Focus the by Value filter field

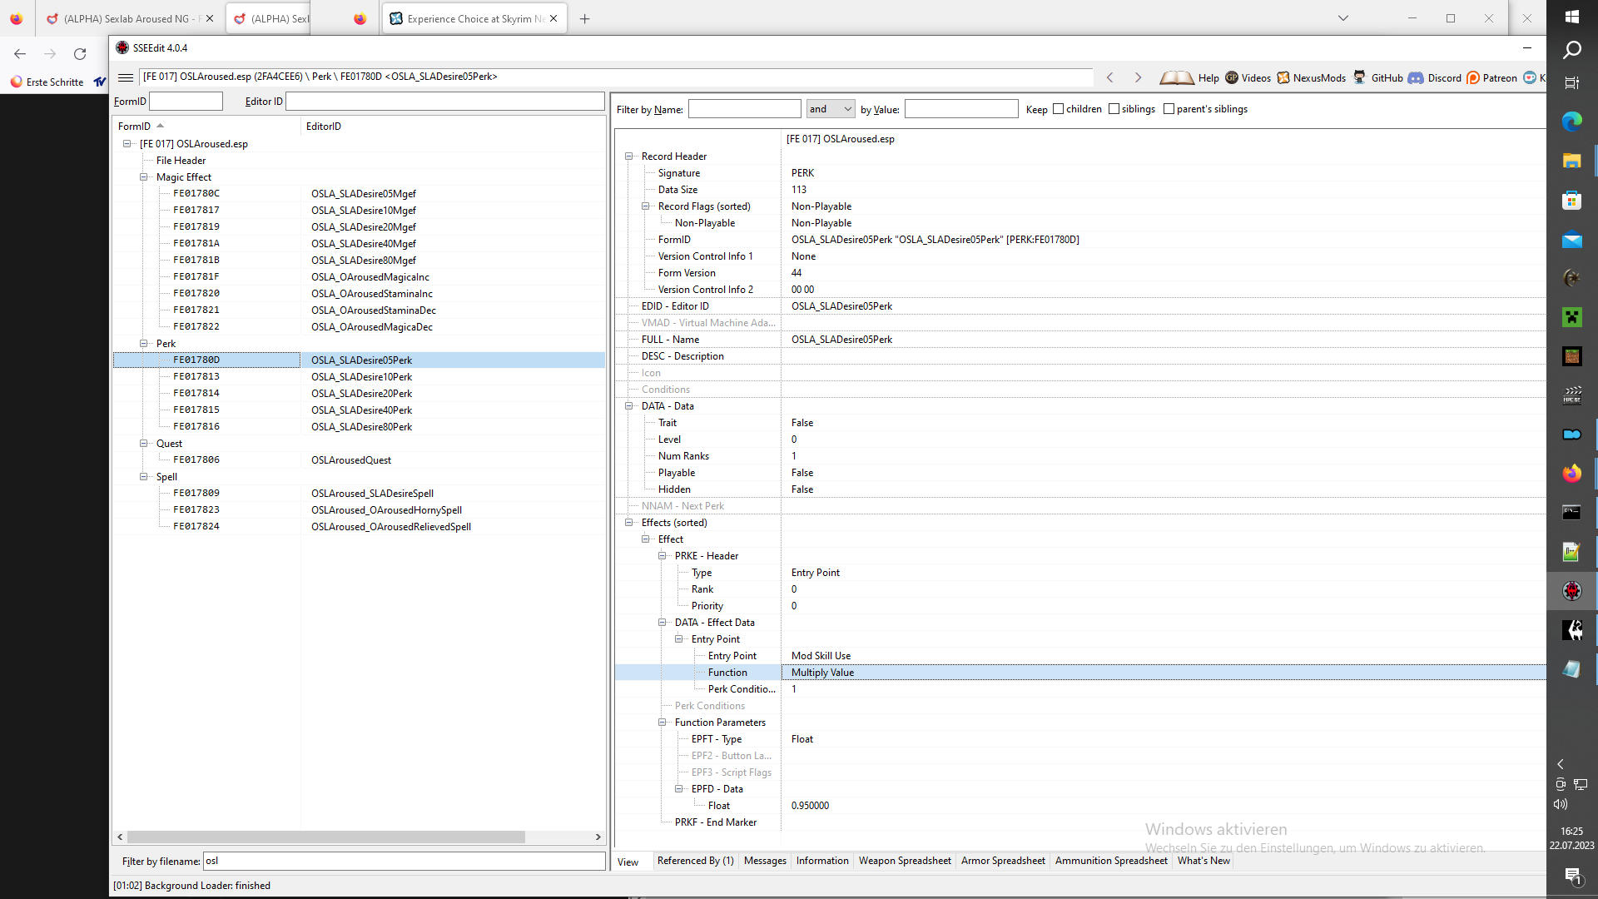pos(961,109)
